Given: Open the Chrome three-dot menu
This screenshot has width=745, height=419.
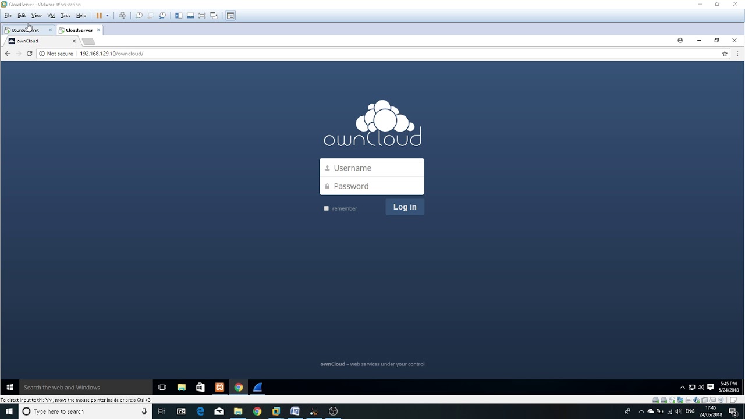Looking at the screenshot, I should coord(737,54).
